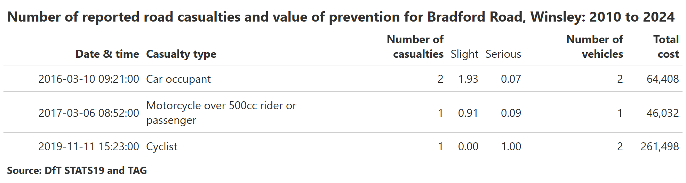The image size is (686, 183).
Task: Select the 2016-03-10 09:21:00 date cell
Action: [89, 79]
